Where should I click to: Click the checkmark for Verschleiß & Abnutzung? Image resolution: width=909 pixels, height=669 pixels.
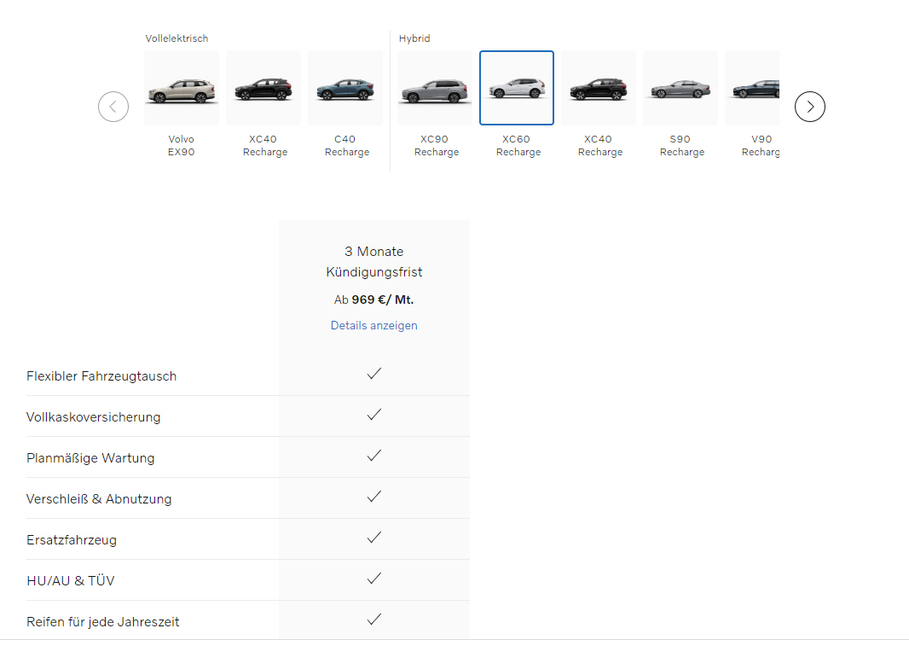(374, 496)
